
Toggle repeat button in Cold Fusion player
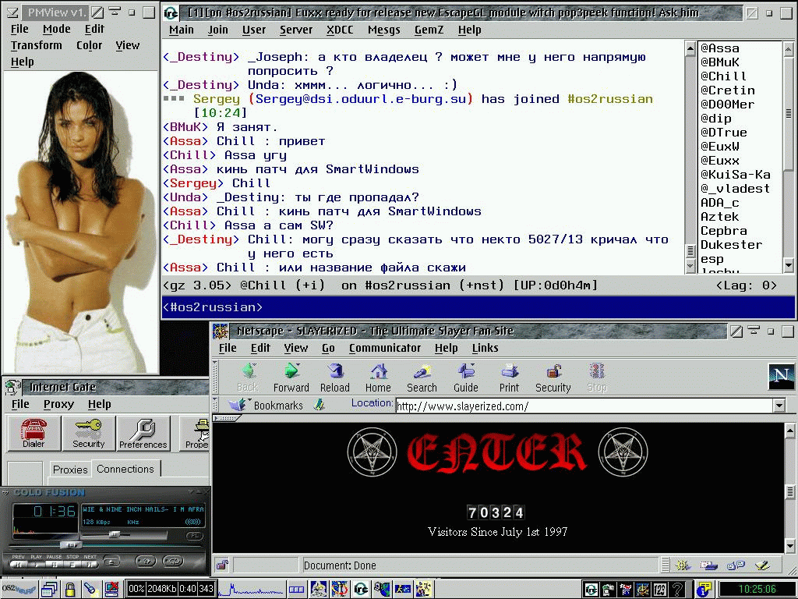tap(173, 562)
